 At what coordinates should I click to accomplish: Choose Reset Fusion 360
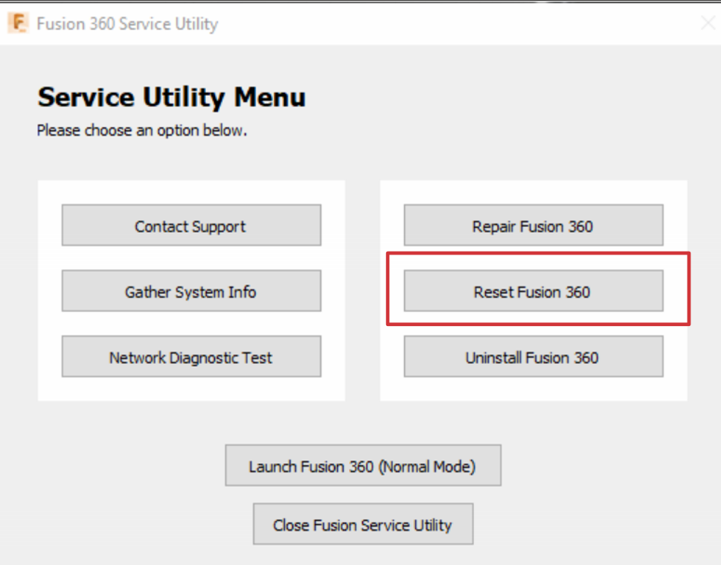click(x=533, y=291)
